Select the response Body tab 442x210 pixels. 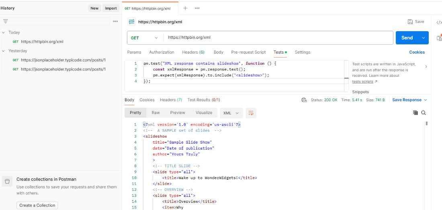129,100
